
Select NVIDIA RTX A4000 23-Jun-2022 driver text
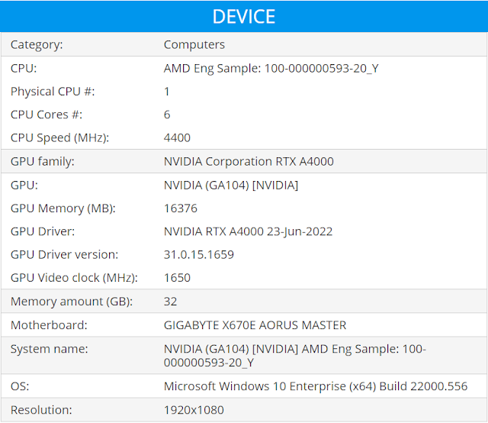(x=248, y=231)
